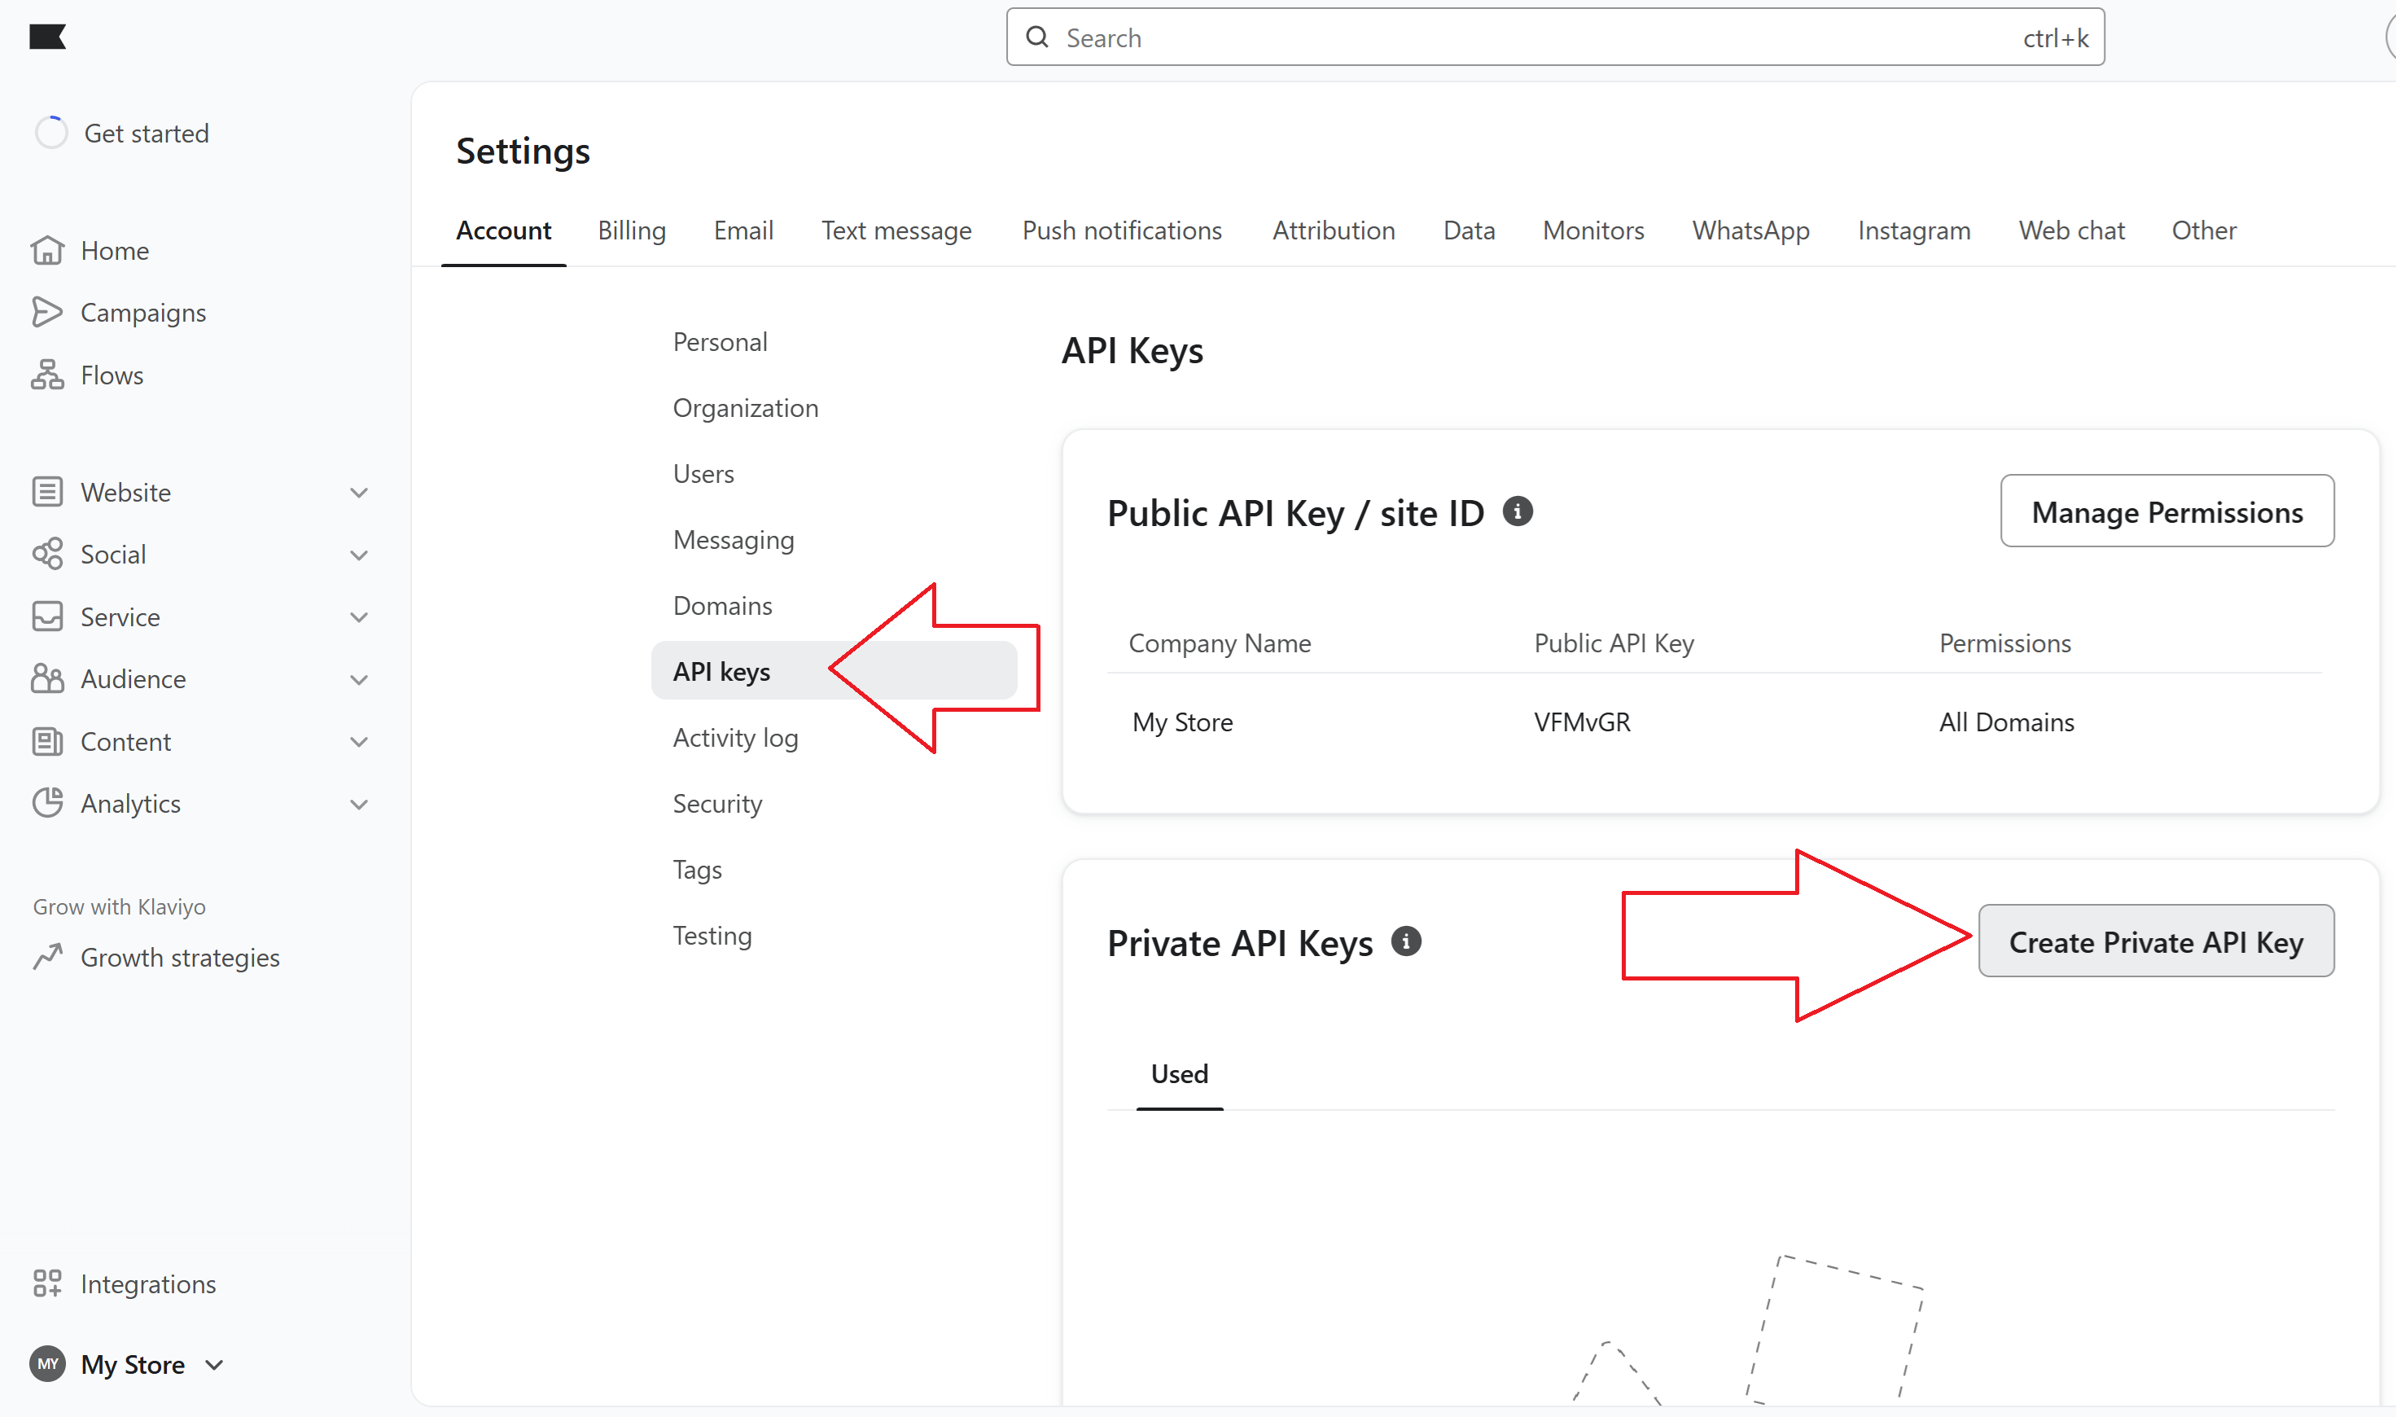
Task: Click the Klaviyo flag logo
Action: click(46, 37)
